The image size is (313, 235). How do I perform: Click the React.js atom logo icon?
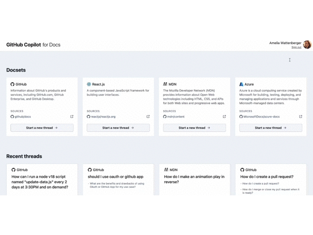89,84
